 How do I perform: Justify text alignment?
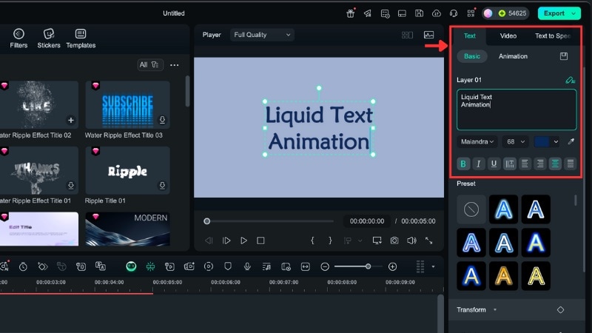[571, 164]
